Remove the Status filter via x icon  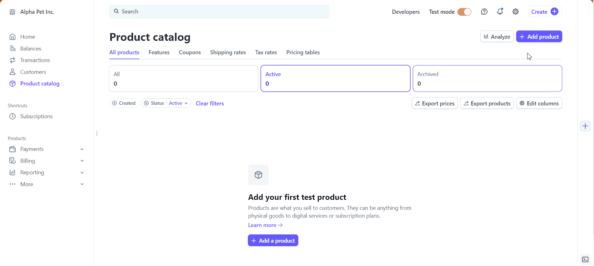146,103
